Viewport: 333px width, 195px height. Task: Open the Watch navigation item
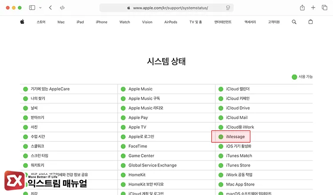click(125, 22)
